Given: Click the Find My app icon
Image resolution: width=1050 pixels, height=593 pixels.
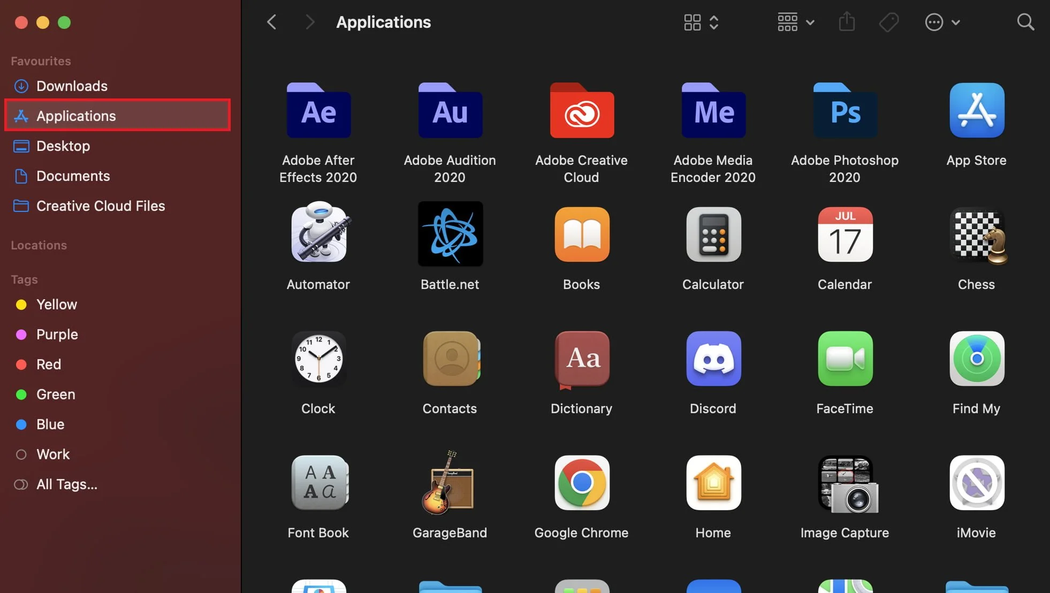Looking at the screenshot, I should (x=977, y=358).
